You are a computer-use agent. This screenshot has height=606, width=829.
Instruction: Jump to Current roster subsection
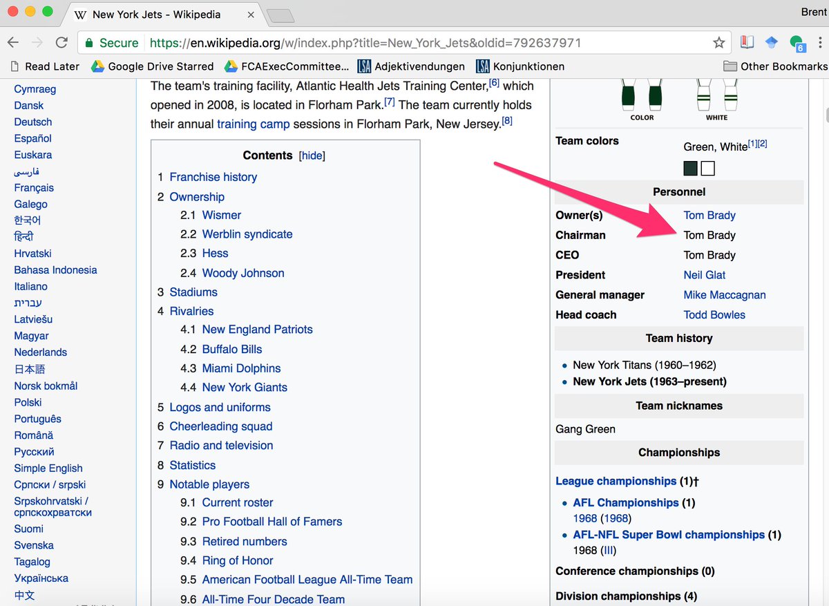coord(238,502)
